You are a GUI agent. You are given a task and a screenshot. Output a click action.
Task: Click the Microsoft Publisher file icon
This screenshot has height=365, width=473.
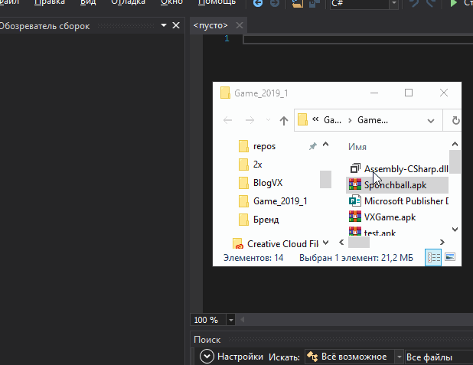[x=355, y=200]
